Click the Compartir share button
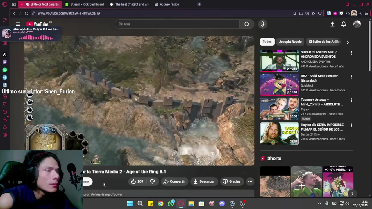This screenshot has height=209, width=372. click(x=174, y=181)
